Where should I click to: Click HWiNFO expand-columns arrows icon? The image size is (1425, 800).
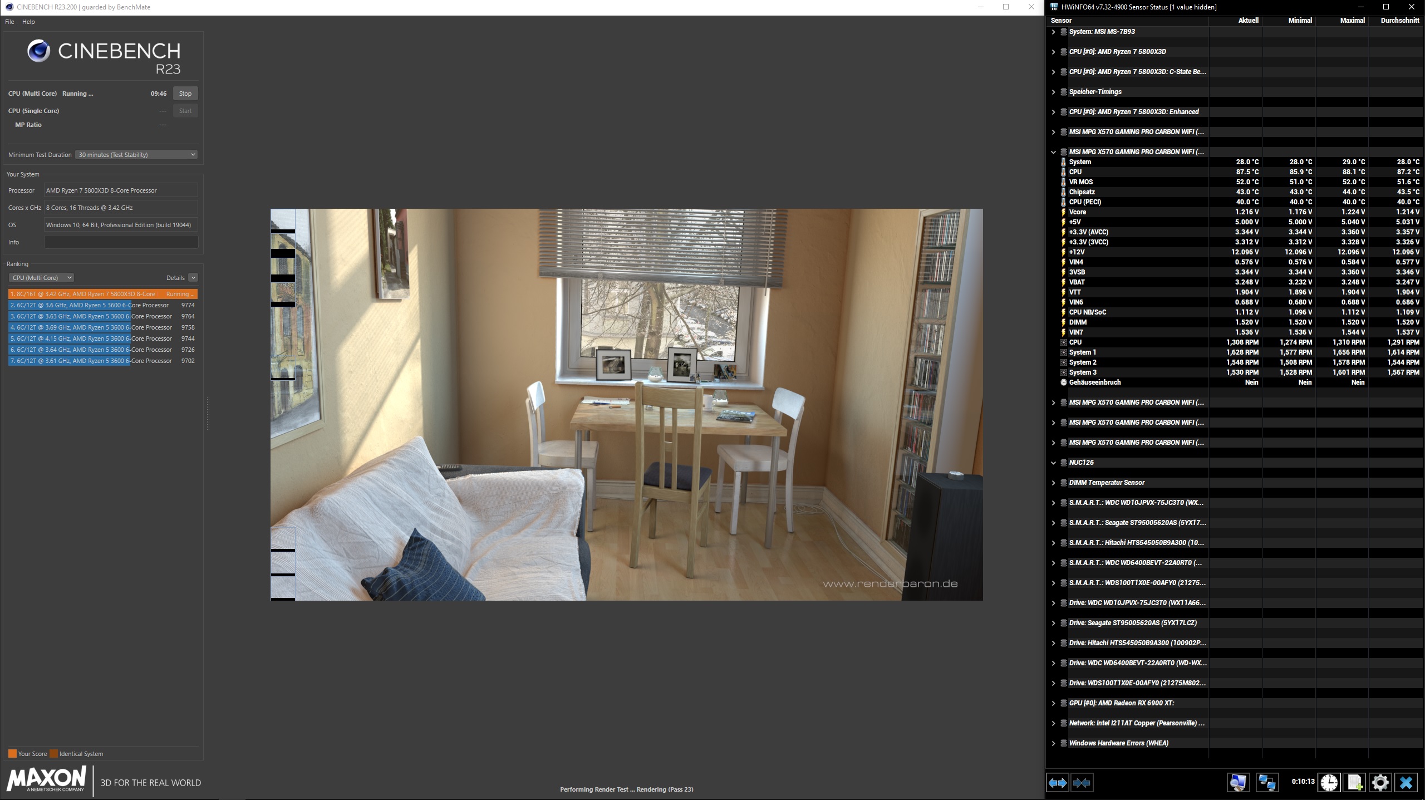1057,783
